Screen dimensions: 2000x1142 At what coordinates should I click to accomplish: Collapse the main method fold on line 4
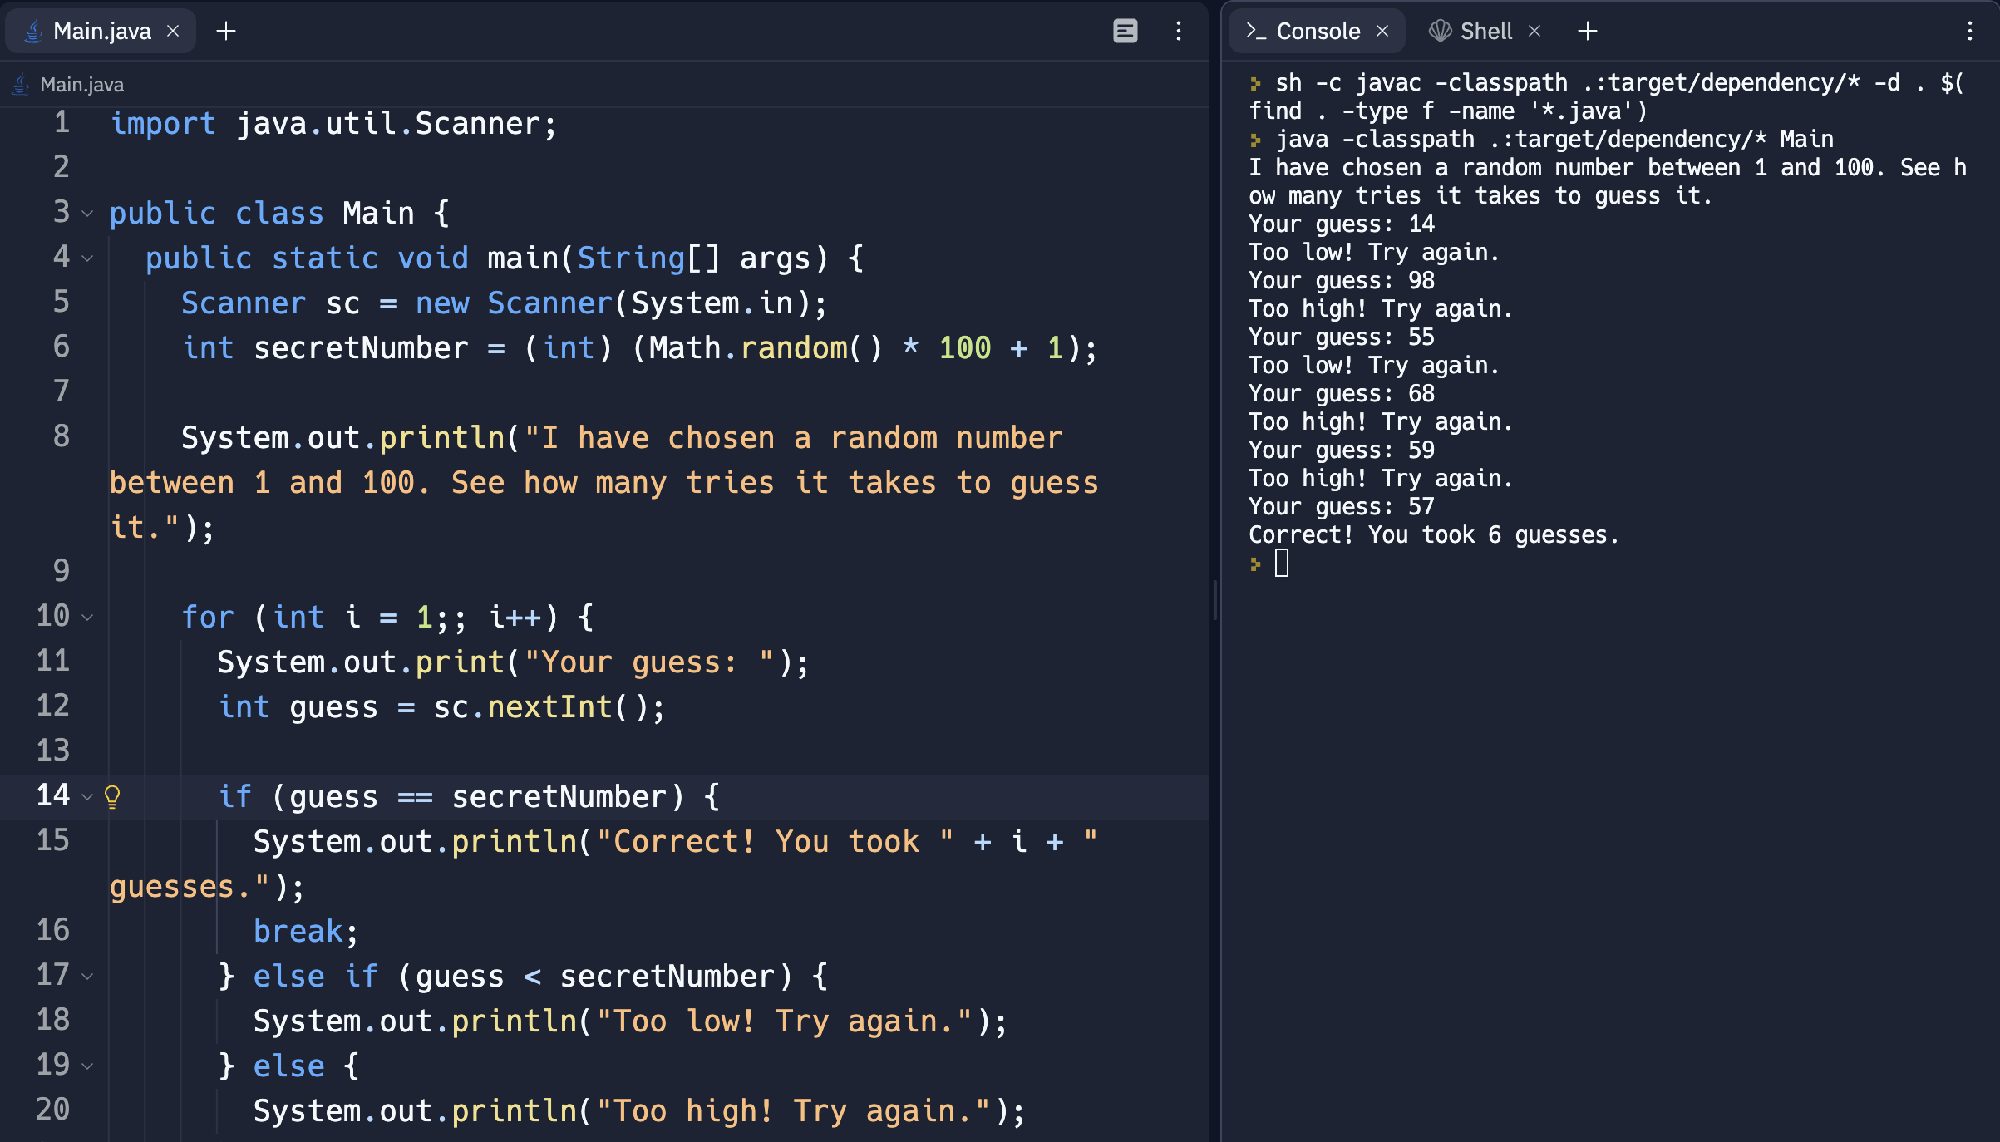[87, 258]
